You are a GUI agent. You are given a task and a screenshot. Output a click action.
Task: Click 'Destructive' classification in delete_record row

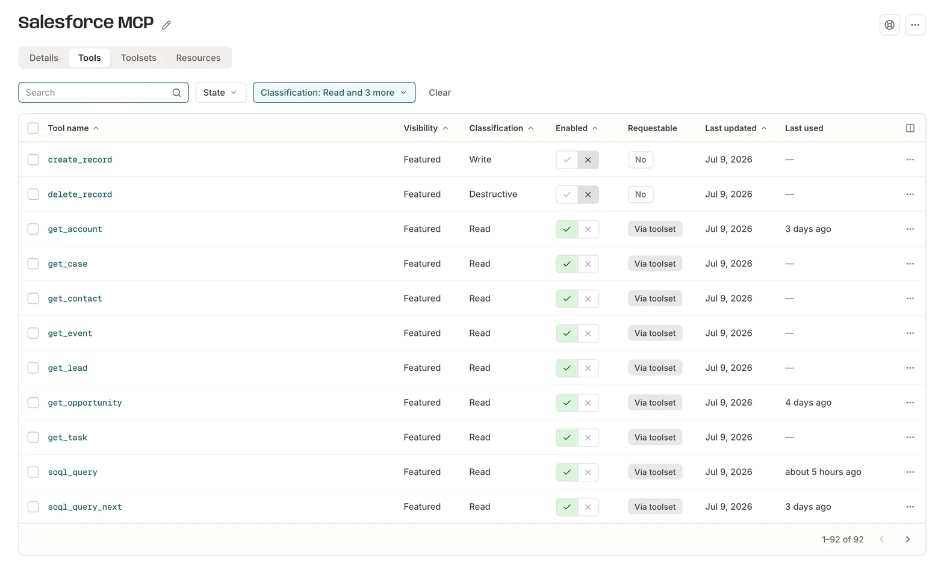(493, 194)
